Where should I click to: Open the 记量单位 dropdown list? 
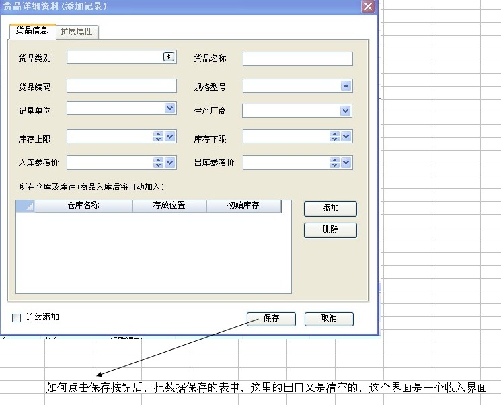coord(169,108)
